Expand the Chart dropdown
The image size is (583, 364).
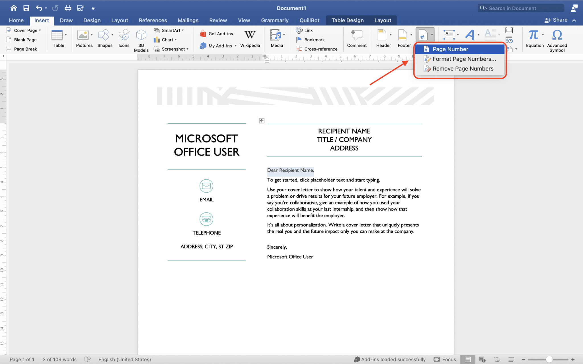click(x=176, y=40)
